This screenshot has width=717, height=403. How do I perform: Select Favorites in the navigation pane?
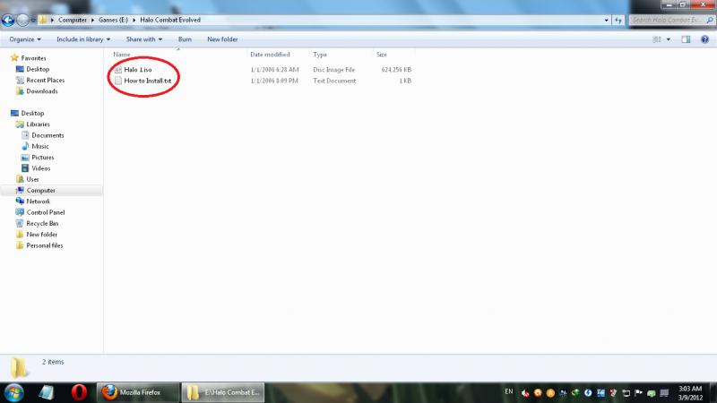[33, 58]
